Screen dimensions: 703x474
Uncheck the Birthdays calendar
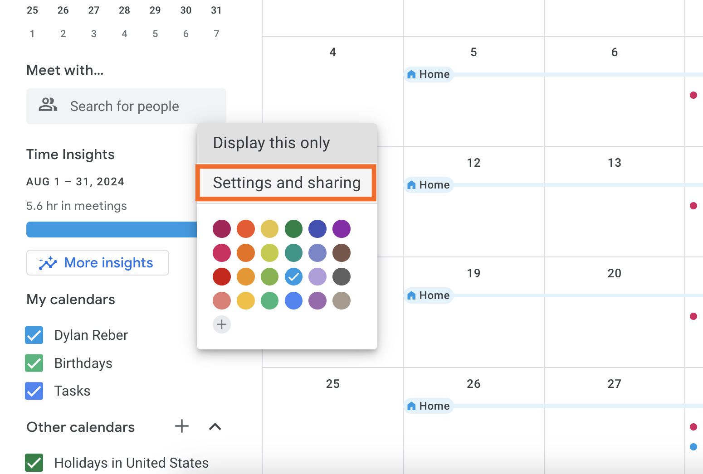point(34,363)
